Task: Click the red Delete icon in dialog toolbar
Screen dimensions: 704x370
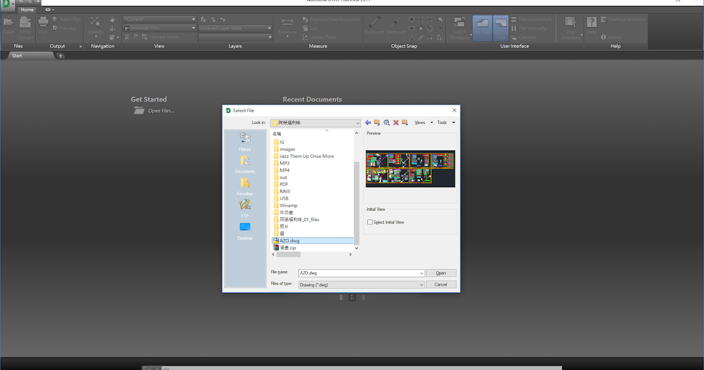Action: 396,123
